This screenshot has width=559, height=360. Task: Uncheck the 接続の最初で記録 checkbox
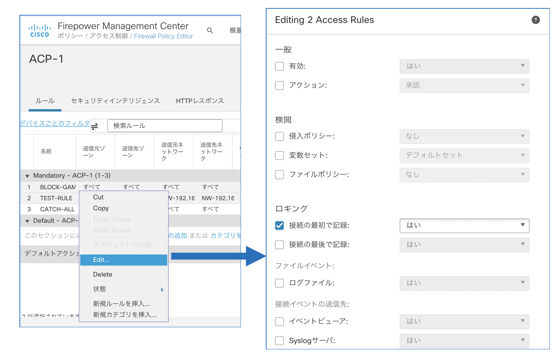point(279,225)
